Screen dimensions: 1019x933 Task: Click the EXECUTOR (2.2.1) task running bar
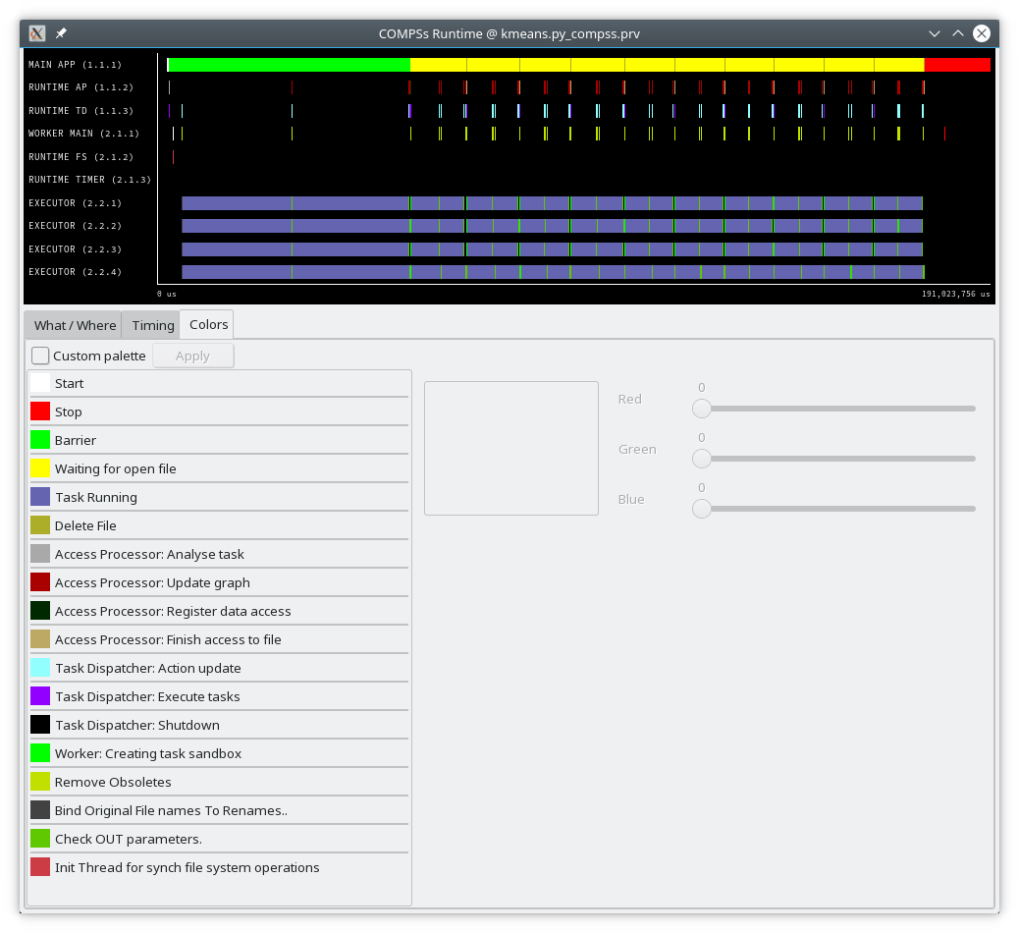point(552,203)
